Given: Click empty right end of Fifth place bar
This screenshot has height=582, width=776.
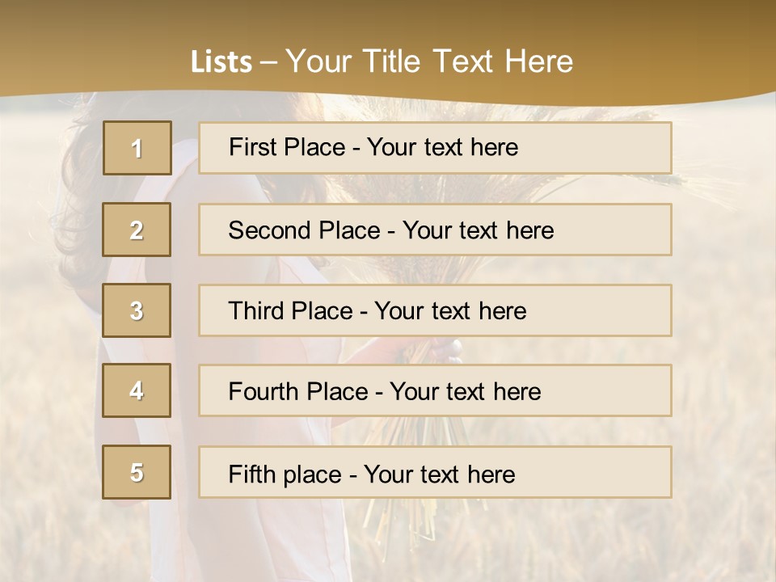Looking at the screenshot, I should pos(614,472).
